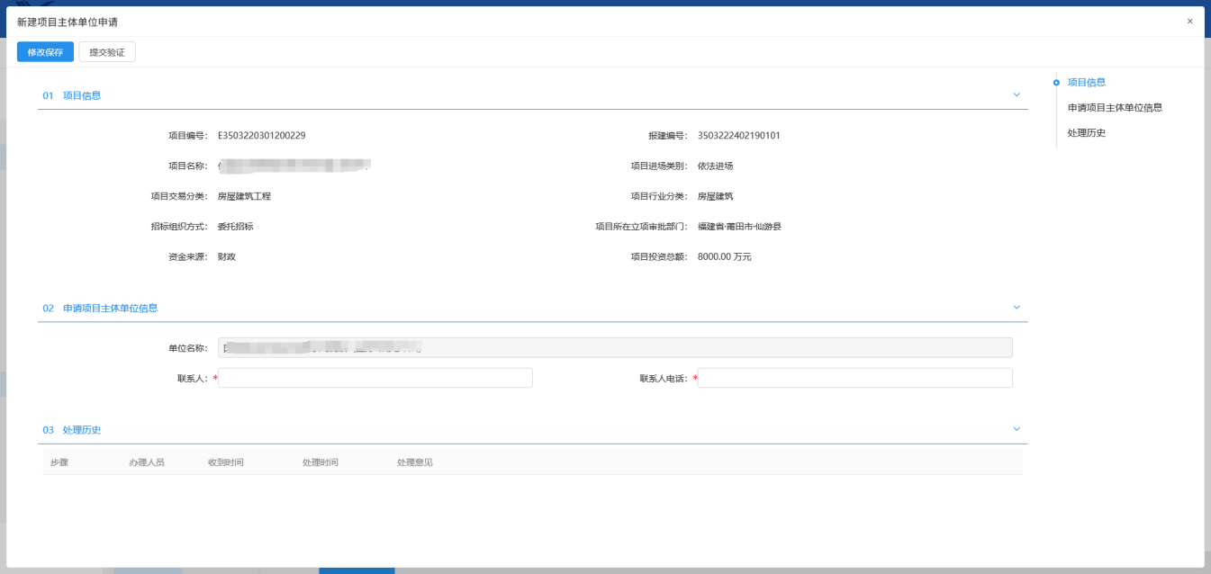Viewport: 1211px width, 574px height.
Task: Close the 新建项目主体单位申请 dialog
Action: [1189, 22]
